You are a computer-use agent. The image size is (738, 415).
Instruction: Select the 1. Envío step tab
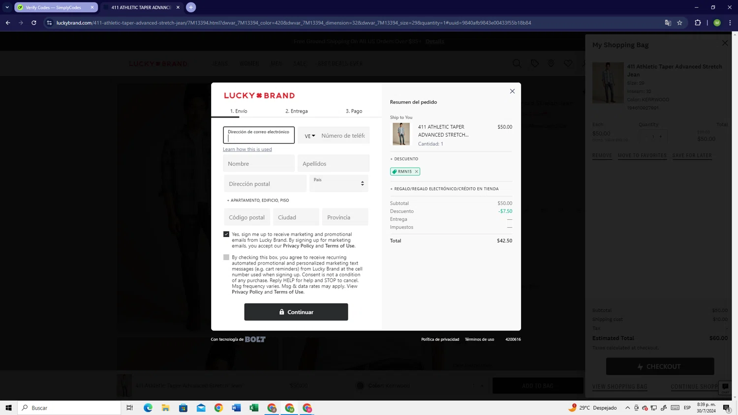239,111
